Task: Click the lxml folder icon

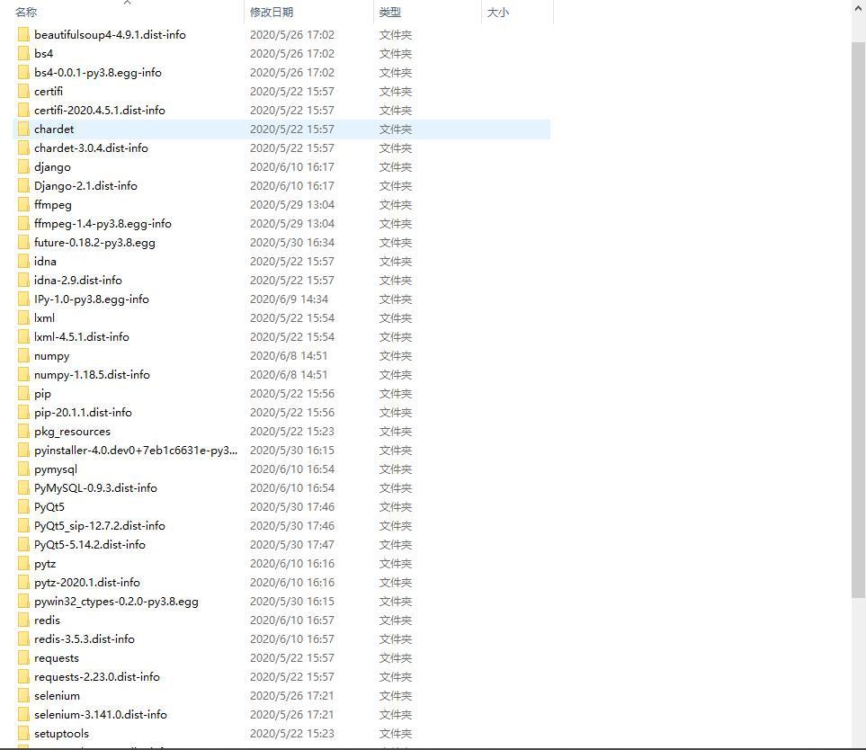Action: pyautogui.click(x=23, y=318)
